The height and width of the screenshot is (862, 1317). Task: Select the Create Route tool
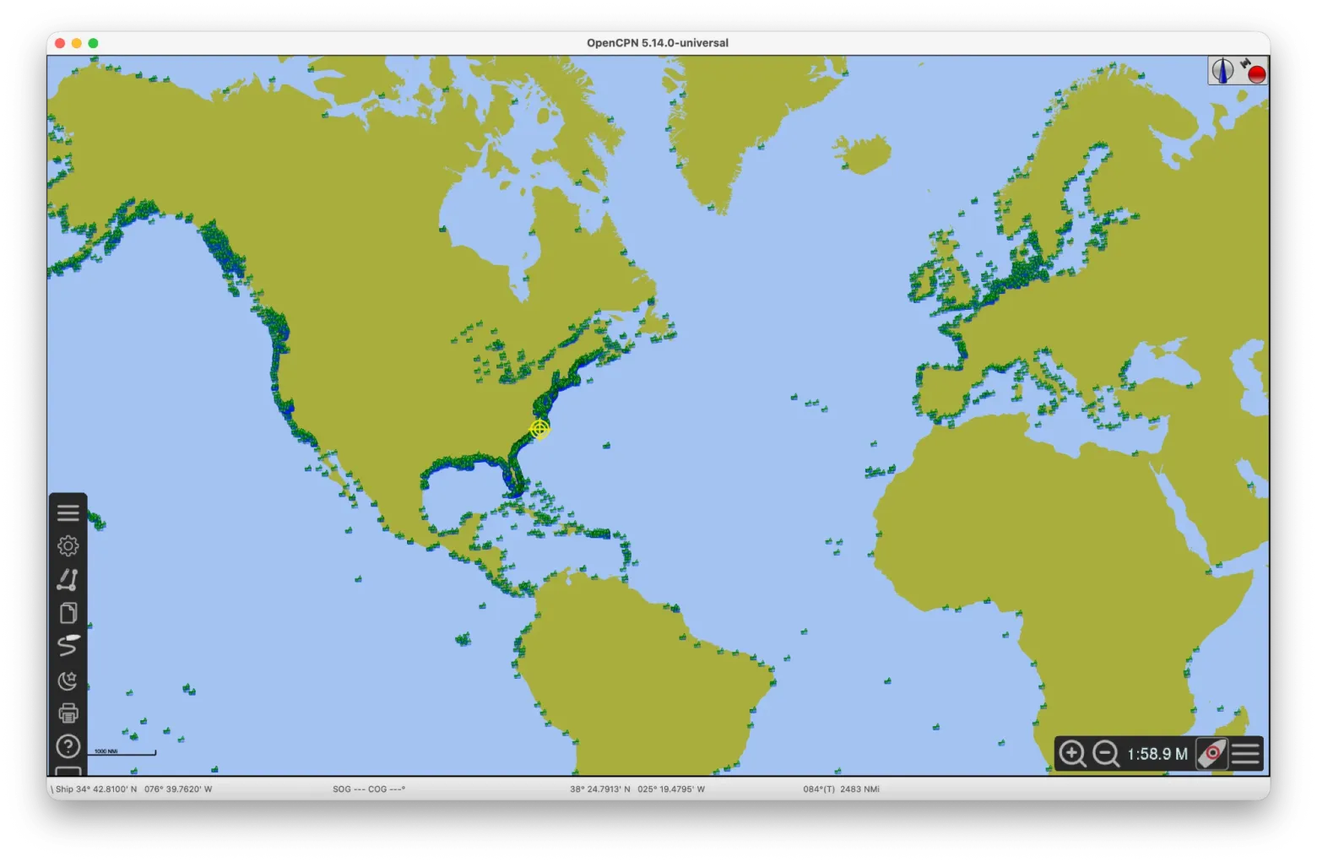68,579
